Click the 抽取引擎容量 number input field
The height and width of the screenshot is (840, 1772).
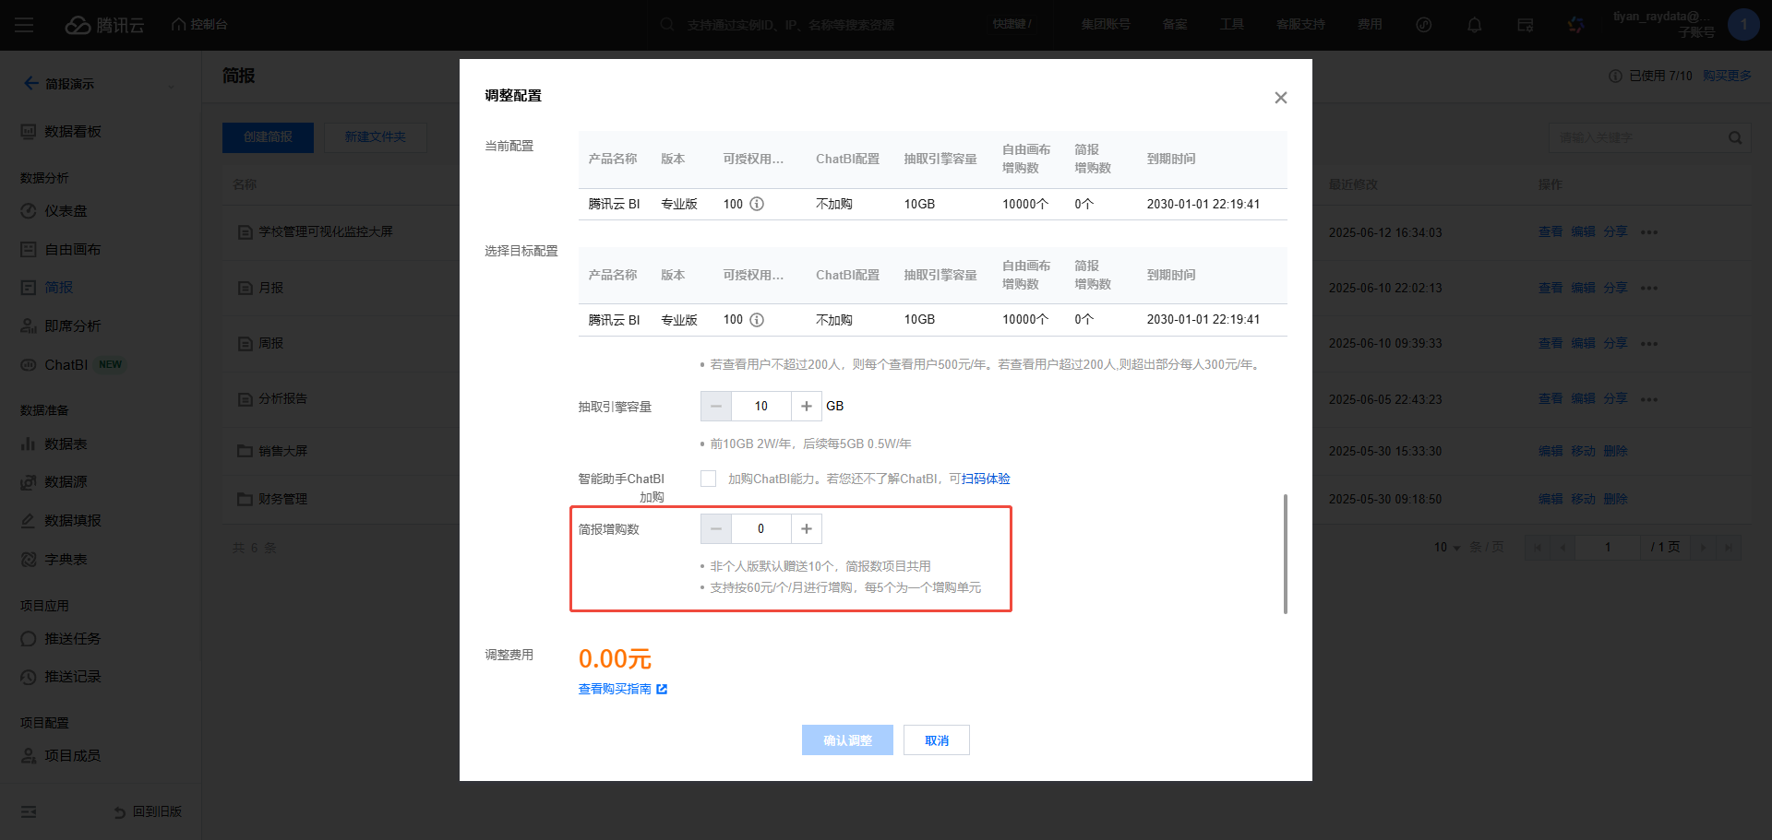click(760, 406)
